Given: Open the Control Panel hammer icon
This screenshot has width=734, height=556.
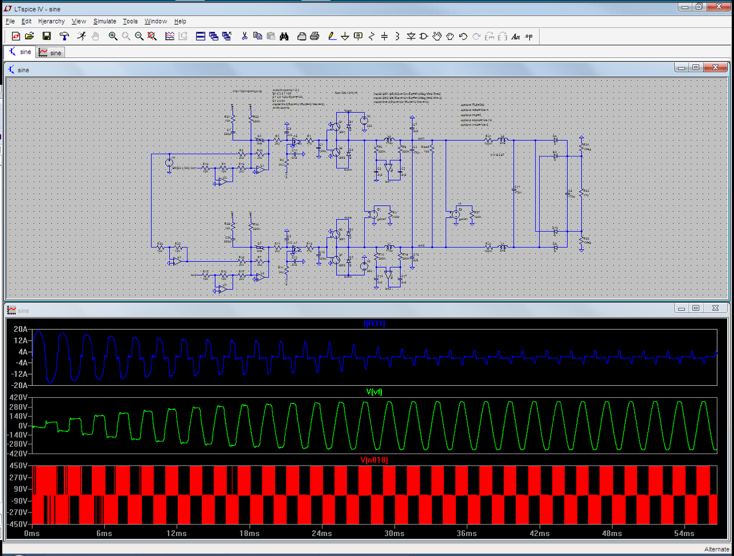Looking at the screenshot, I should 64,36.
